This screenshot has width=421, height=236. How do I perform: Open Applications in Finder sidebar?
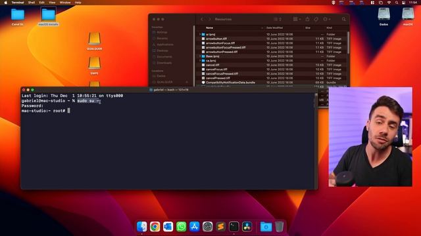(x=165, y=45)
